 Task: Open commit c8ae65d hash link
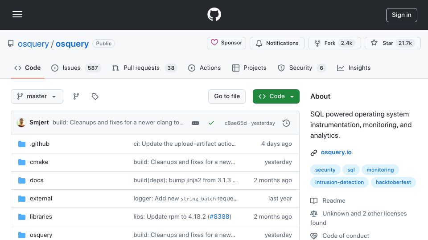235,123
